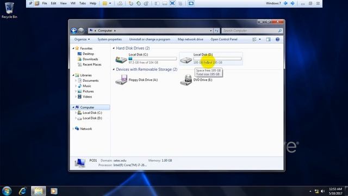Click VMware power pause icon
The height and width of the screenshot is (196, 348).
tap(105, 3)
